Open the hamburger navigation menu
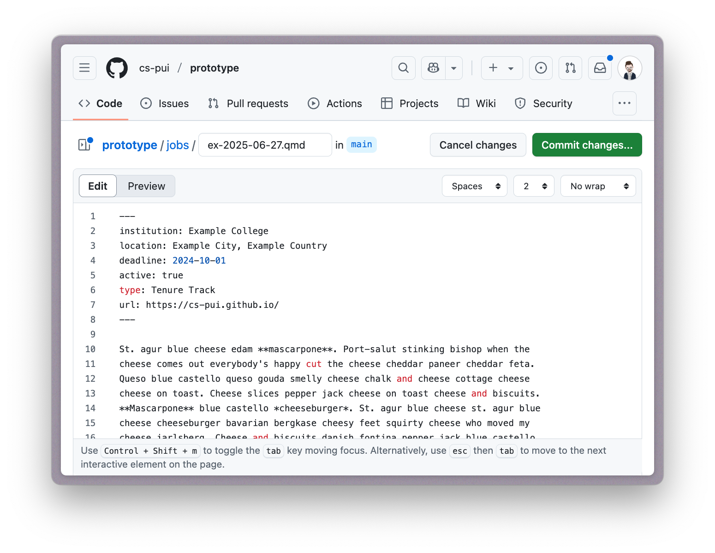The width and height of the screenshot is (715, 553). tap(84, 68)
